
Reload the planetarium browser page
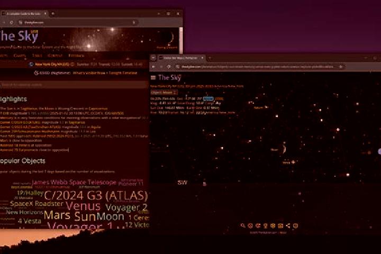pos(169,67)
